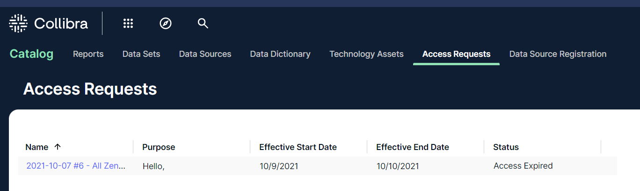Click the Collibra logo icon

click(x=18, y=23)
